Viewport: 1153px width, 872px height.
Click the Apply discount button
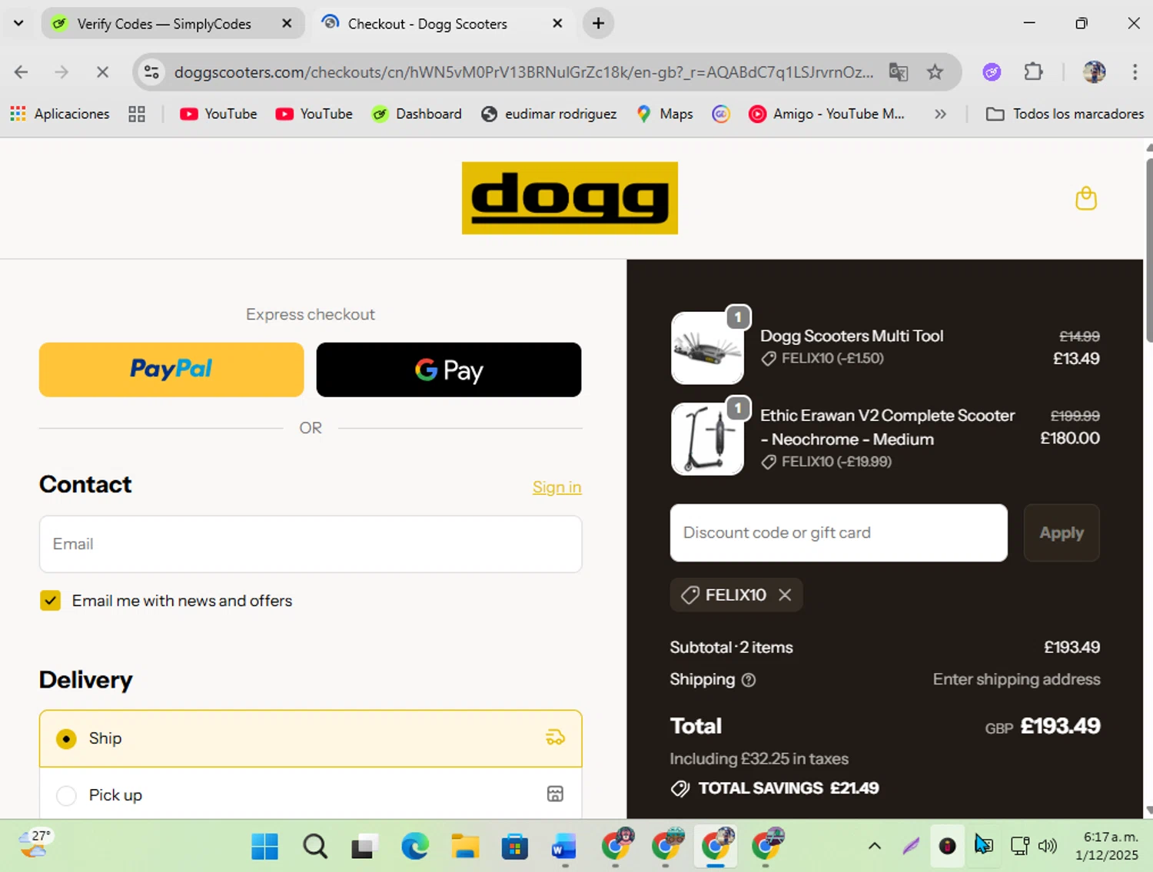pos(1062,532)
